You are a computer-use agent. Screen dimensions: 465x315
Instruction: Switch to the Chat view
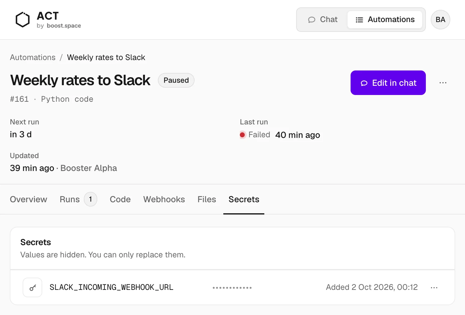[x=323, y=20]
